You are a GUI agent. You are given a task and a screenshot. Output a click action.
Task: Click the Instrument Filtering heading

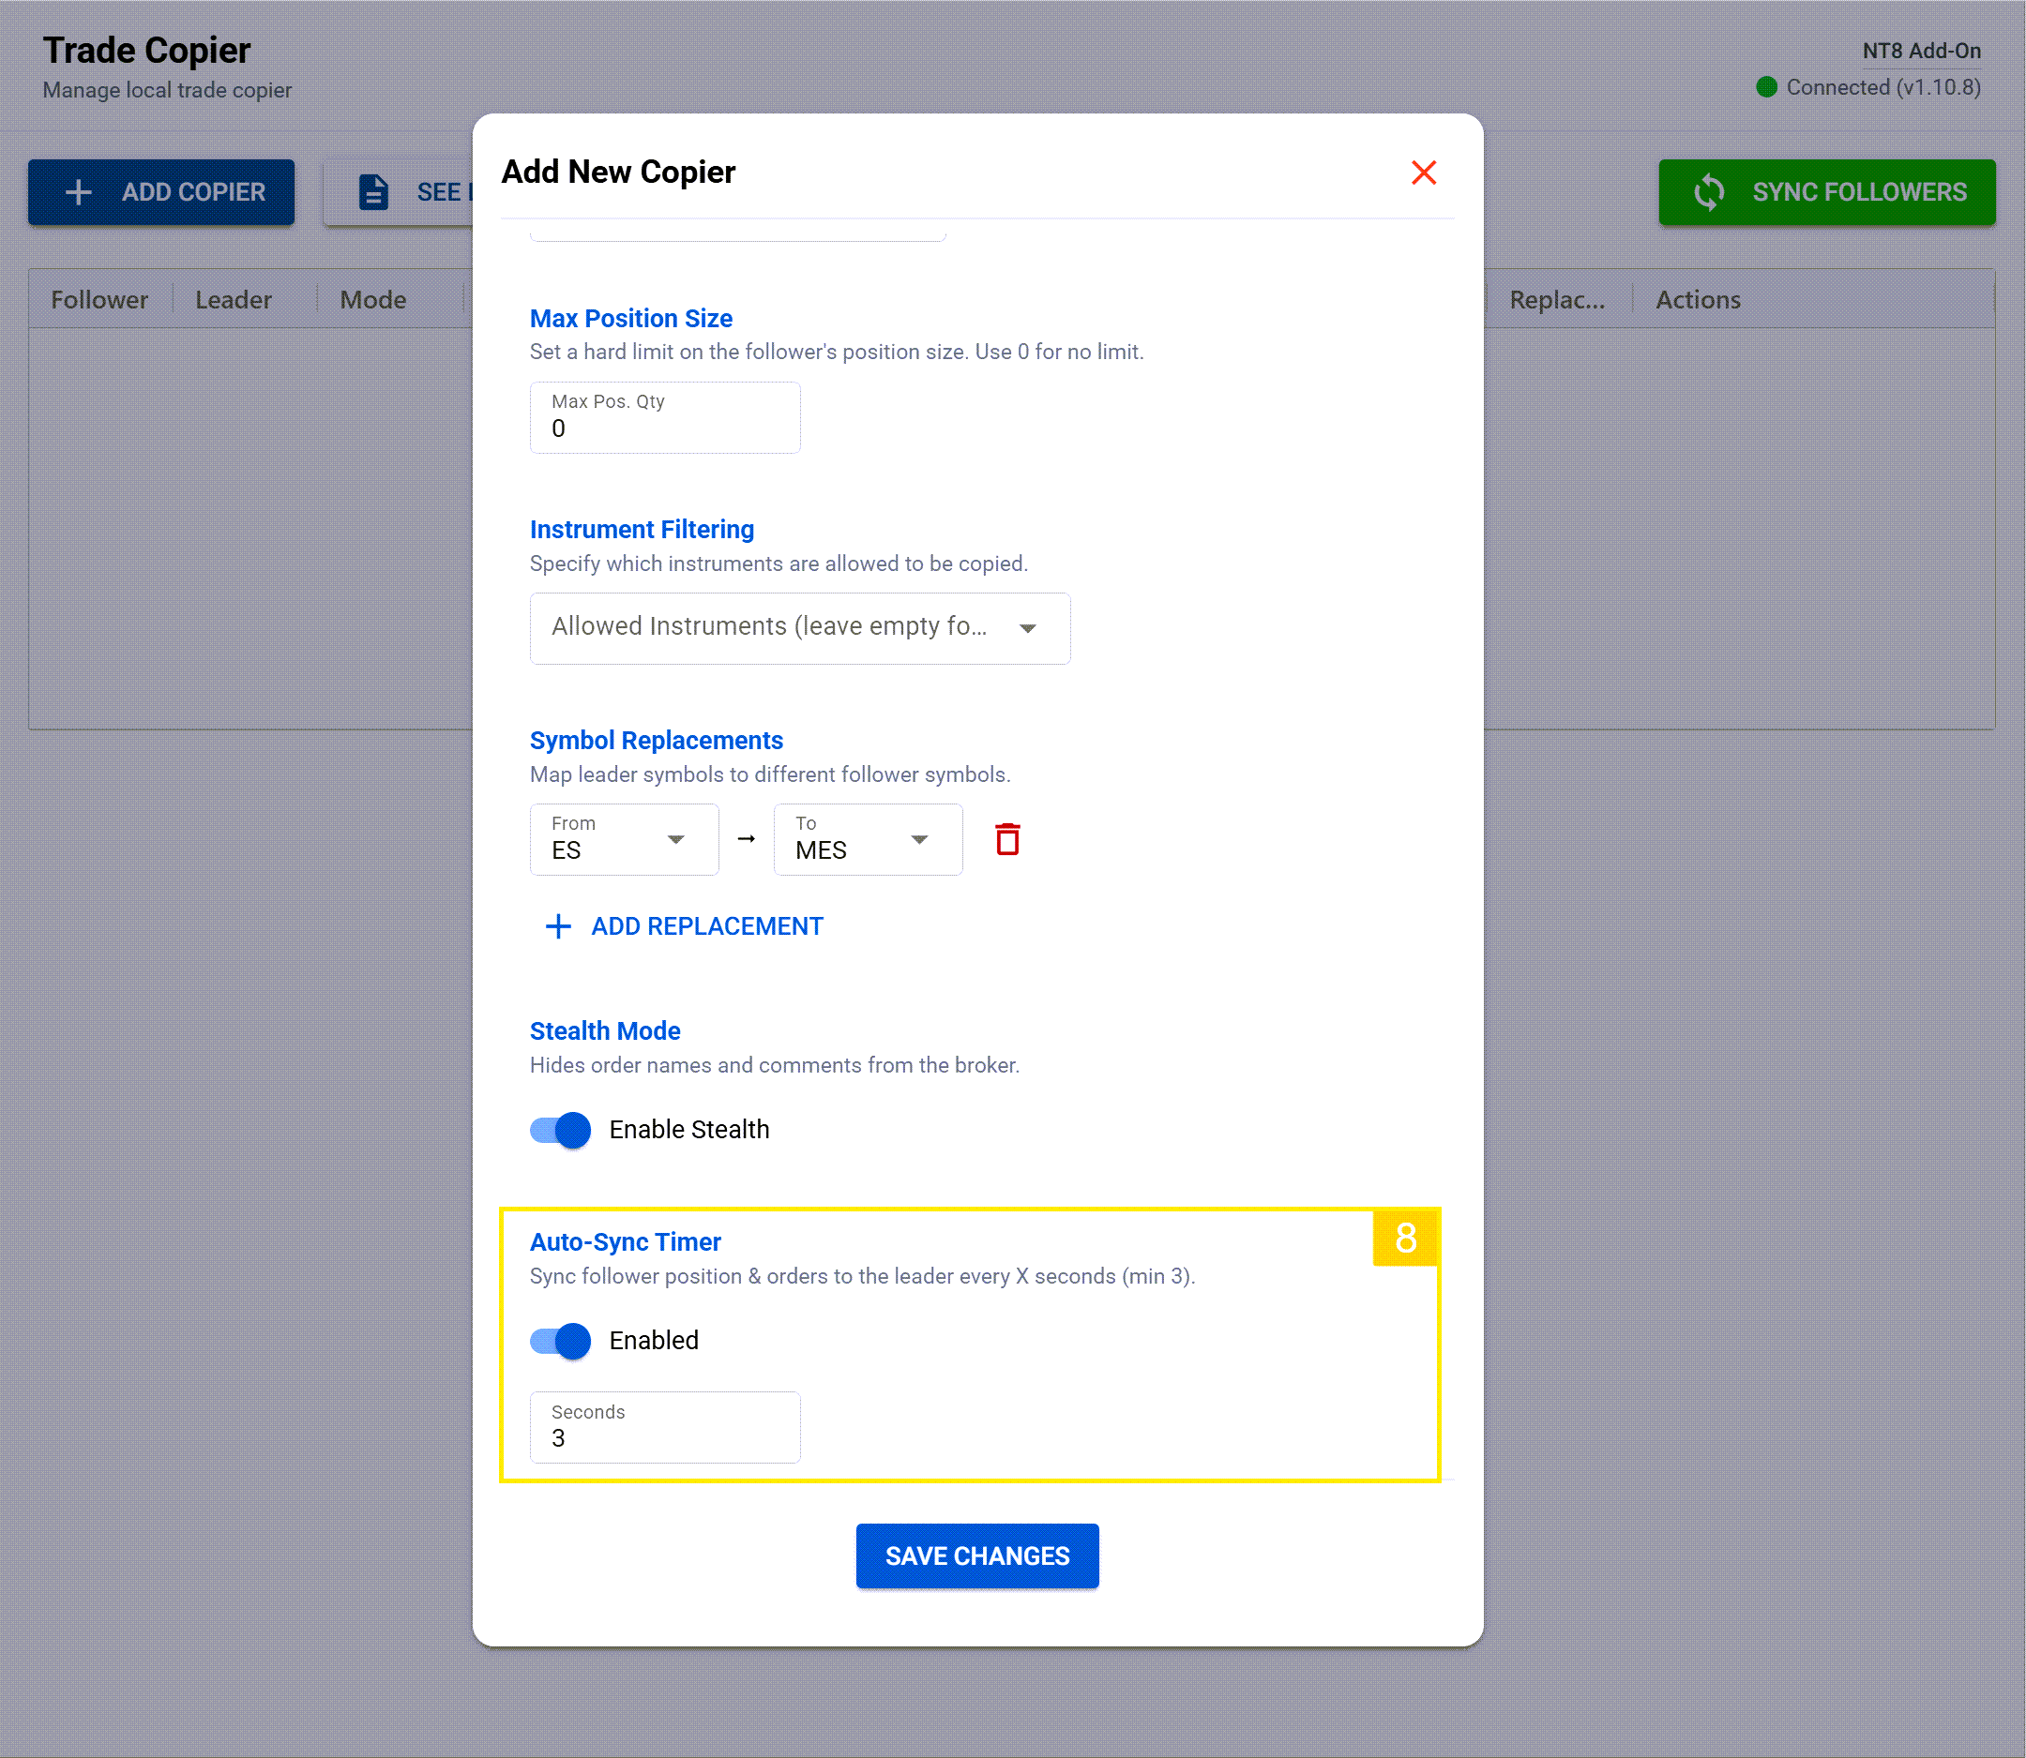(x=642, y=530)
